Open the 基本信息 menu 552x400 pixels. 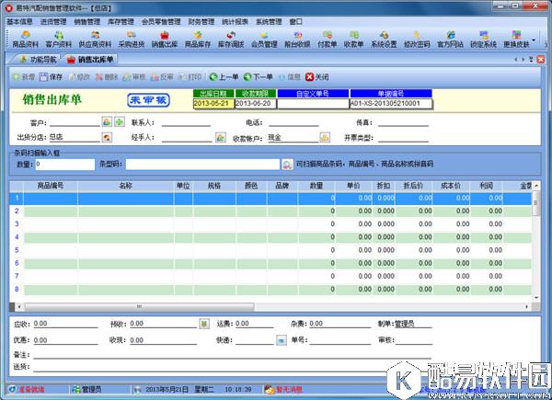(19, 21)
